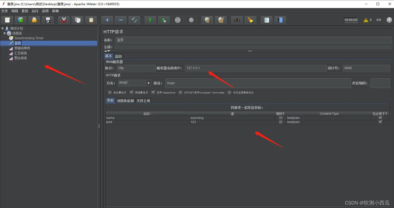Click collapse arrows below 注释 field
Image resolution: width=394 pixels, height=208 pixels.
(x=107, y=51)
